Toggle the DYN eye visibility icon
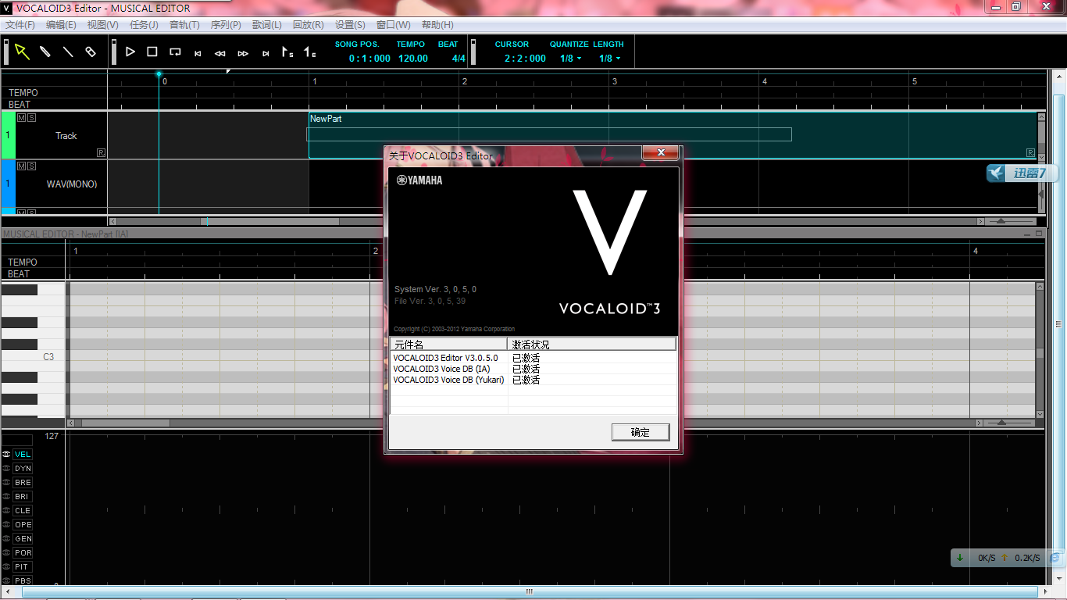The image size is (1067, 600). [x=6, y=469]
